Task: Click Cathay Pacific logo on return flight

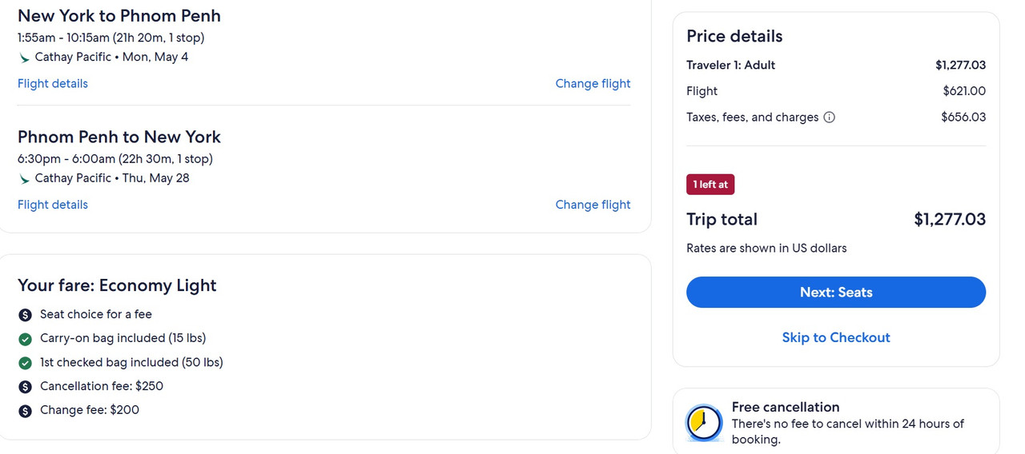Action: (x=25, y=179)
